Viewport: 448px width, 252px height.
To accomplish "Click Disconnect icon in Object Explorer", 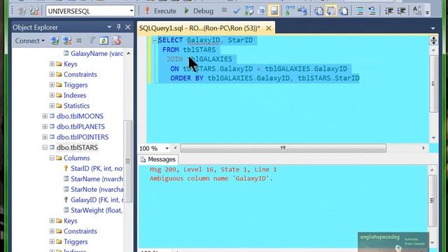I will (x=67, y=41).
